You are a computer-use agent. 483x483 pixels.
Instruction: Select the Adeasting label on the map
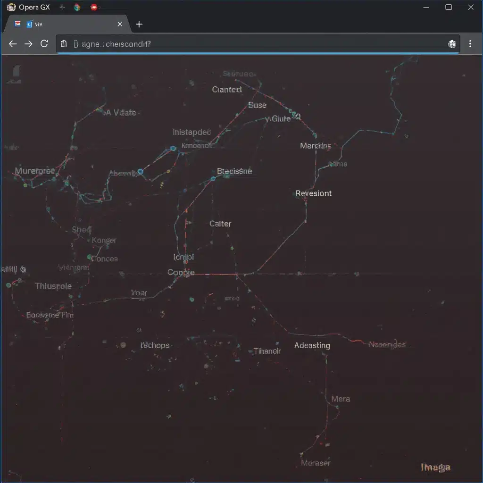pos(312,345)
